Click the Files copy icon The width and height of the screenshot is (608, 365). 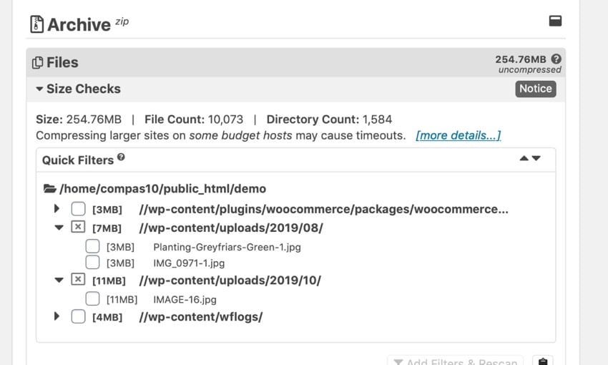click(38, 63)
